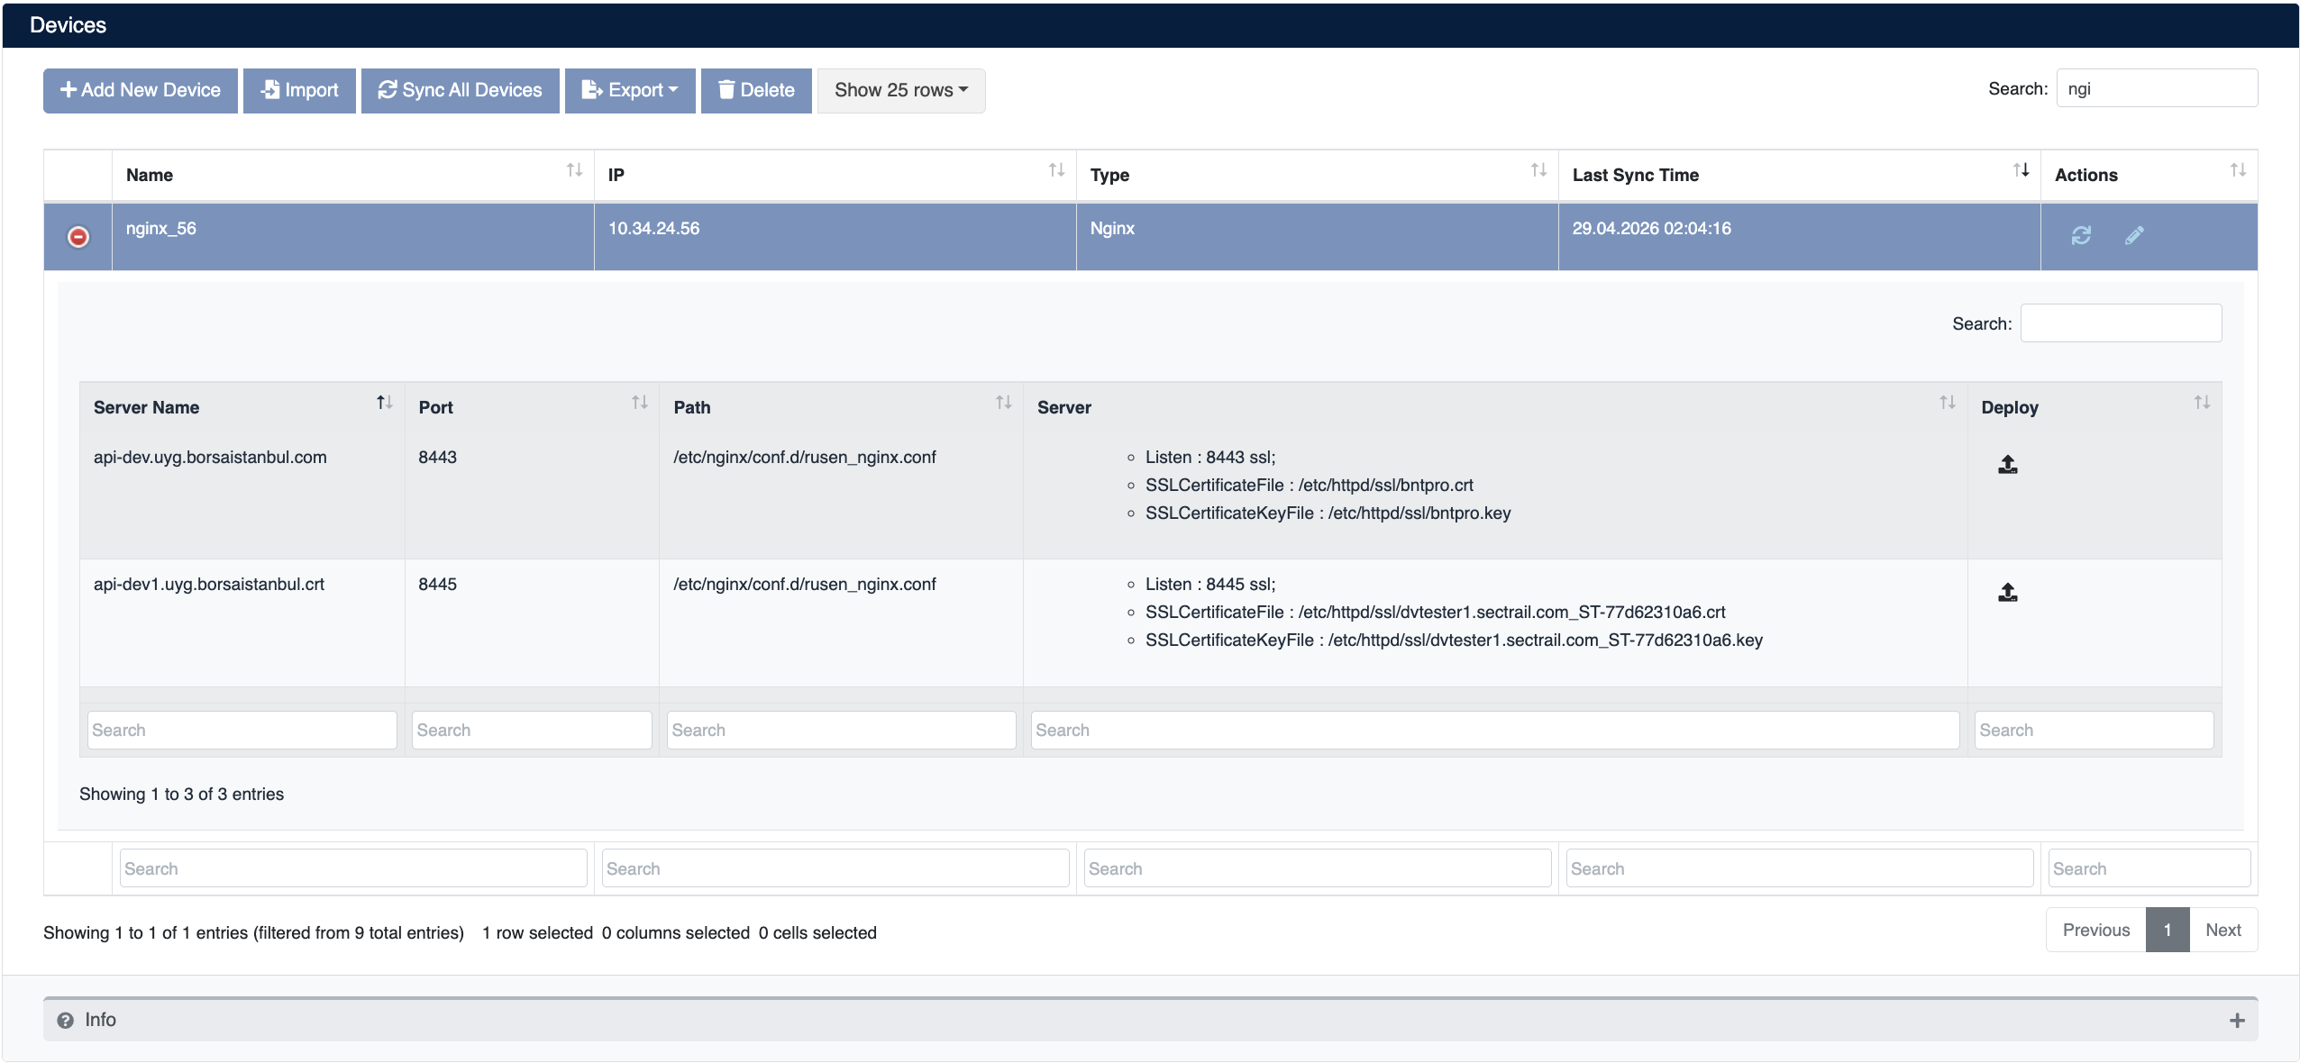Click SSLCertificateKeyFile dvtester1 .key line

click(1455, 641)
